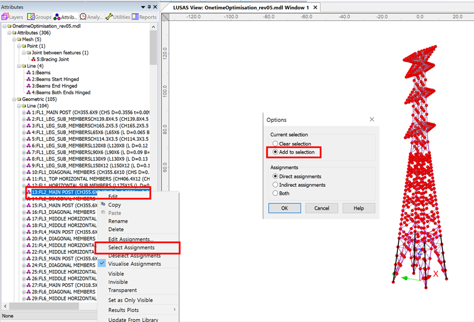Select the Clear selection radio button

[x=275, y=144]
